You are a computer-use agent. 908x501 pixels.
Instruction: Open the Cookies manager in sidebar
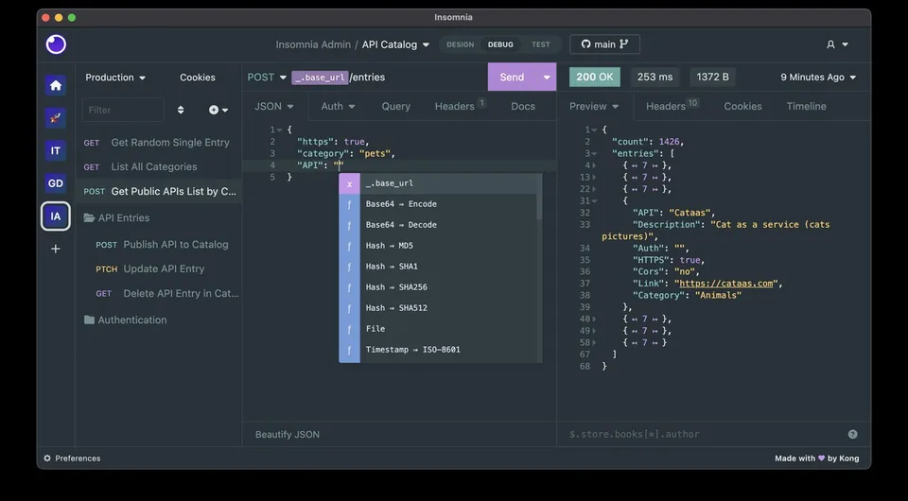tap(198, 78)
